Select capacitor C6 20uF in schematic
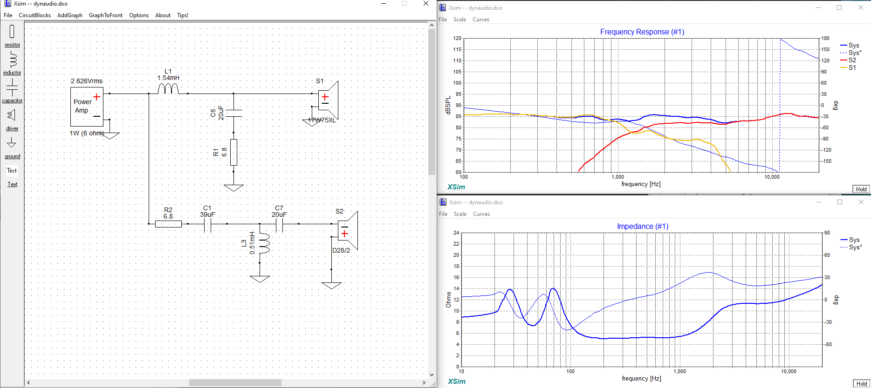The image size is (871, 388). tap(233, 113)
